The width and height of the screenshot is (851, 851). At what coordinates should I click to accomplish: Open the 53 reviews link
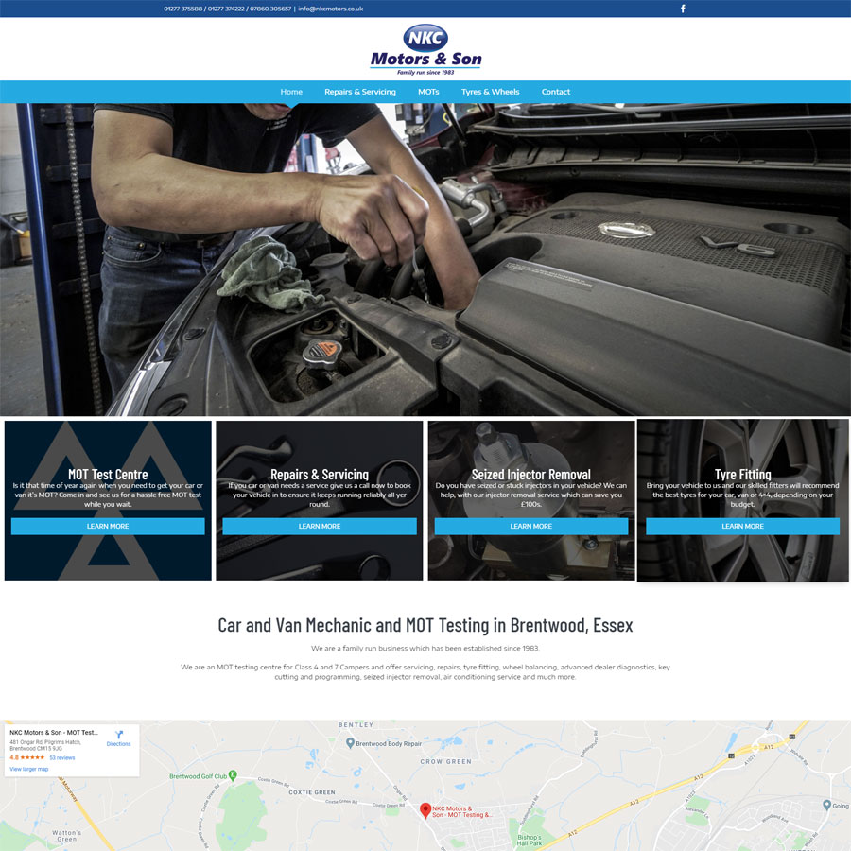pos(62,757)
